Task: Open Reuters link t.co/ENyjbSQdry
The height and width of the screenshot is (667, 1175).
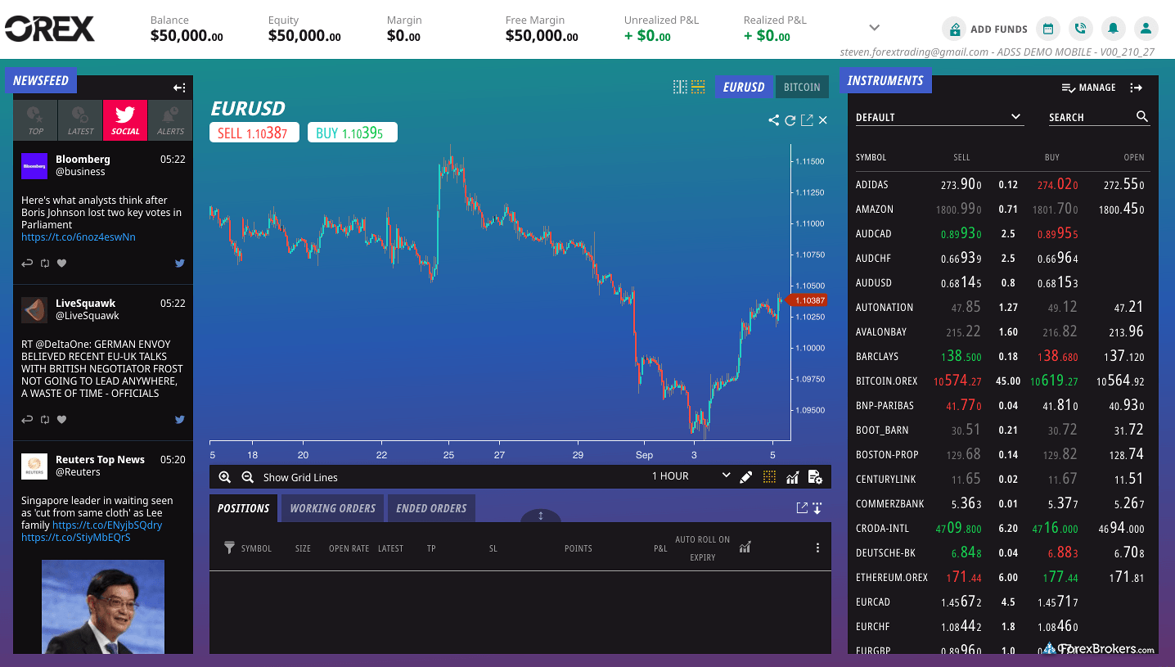Action: point(107,525)
